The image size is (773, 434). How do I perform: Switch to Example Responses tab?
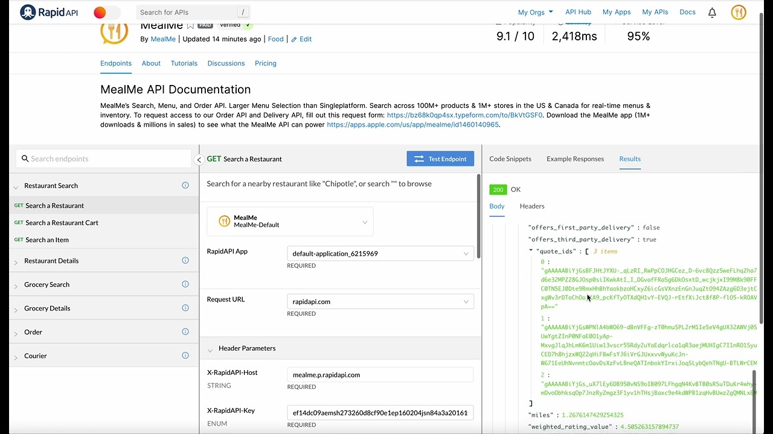[x=575, y=159]
